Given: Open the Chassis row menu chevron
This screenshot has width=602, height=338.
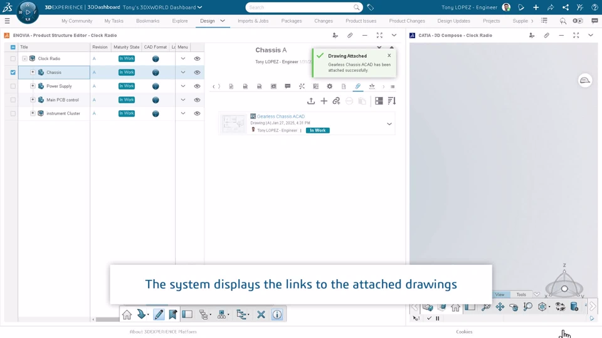Looking at the screenshot, I should [x=182, y=72].
